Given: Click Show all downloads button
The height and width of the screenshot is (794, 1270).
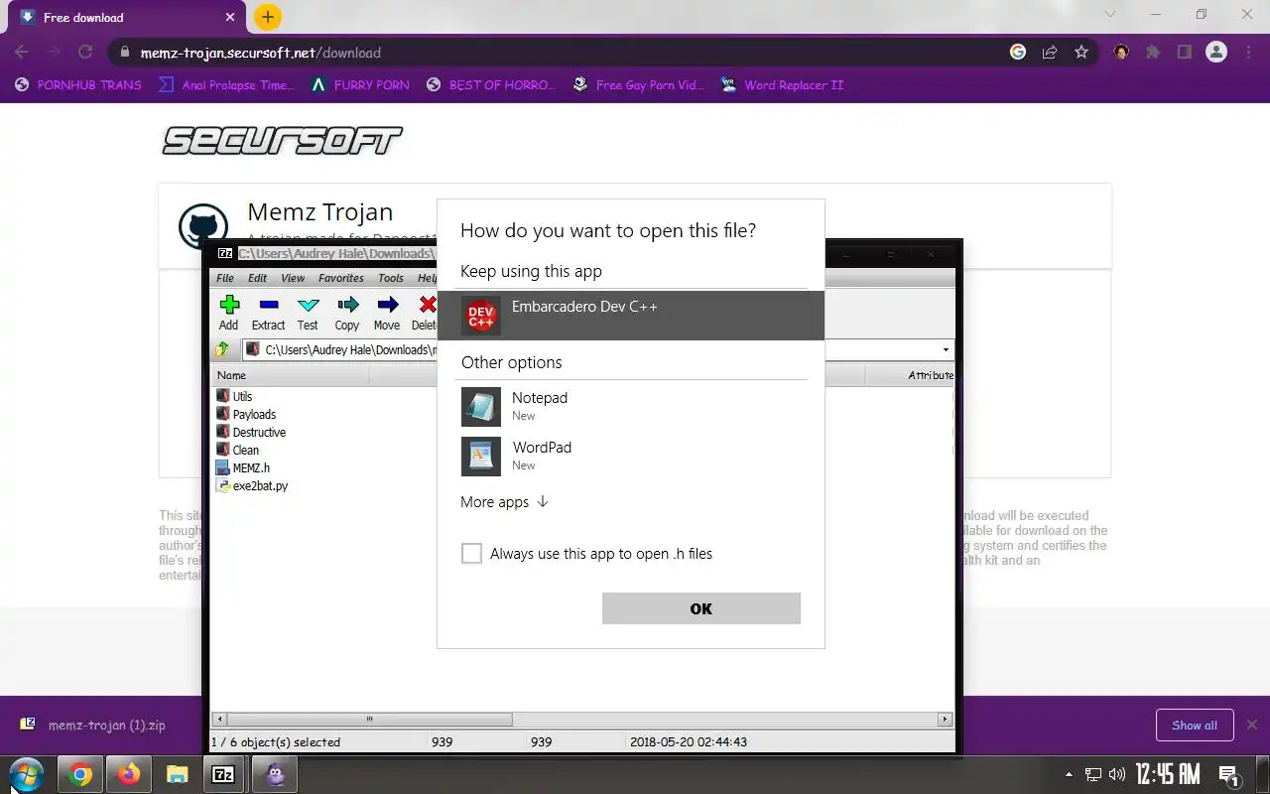Looking at the screenshot, I should 1195,726.
